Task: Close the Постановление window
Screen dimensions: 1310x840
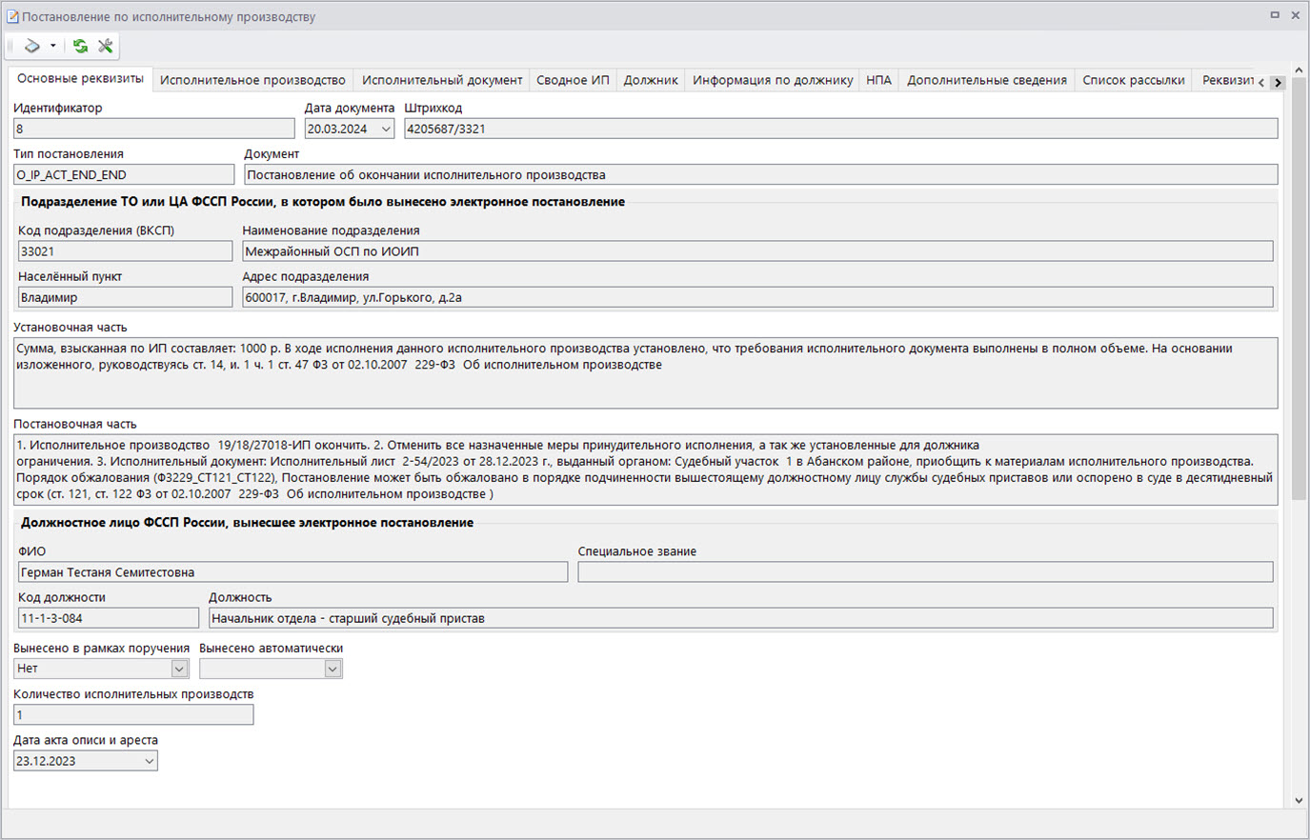Action: point(1296,15)
